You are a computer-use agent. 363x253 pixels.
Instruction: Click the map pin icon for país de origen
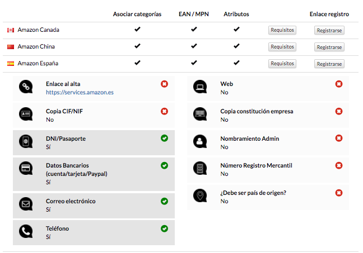coord(200,195)
